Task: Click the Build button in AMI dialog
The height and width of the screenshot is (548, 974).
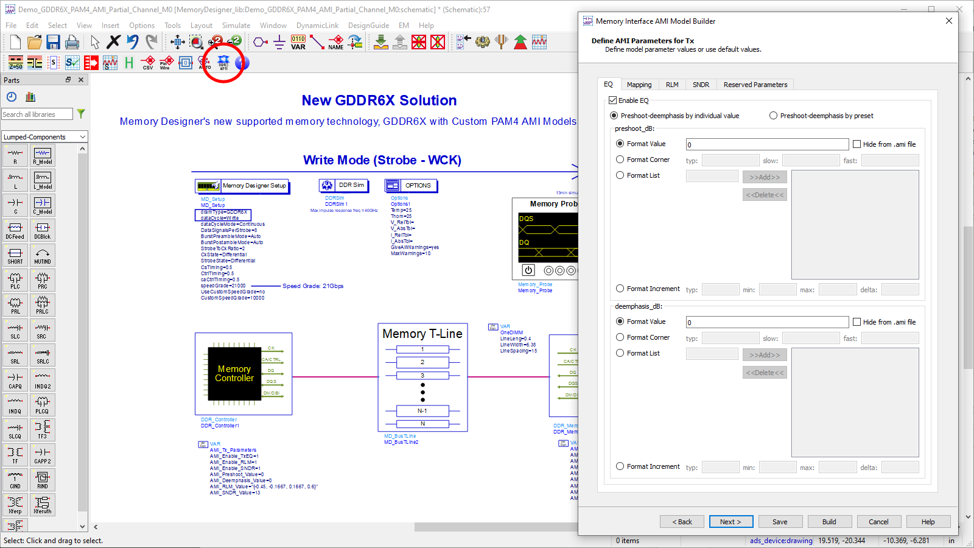Action: click(x=829, y=521)
